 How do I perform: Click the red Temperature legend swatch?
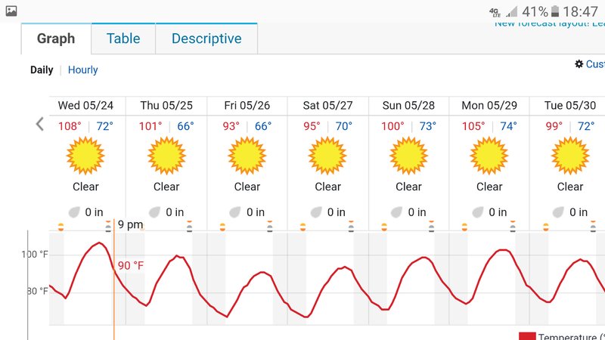527,336
